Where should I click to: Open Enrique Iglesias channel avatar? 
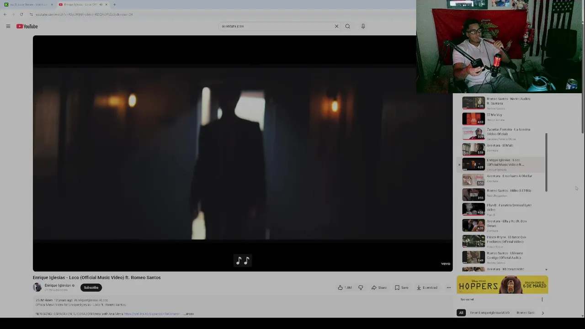click(37, 287)
